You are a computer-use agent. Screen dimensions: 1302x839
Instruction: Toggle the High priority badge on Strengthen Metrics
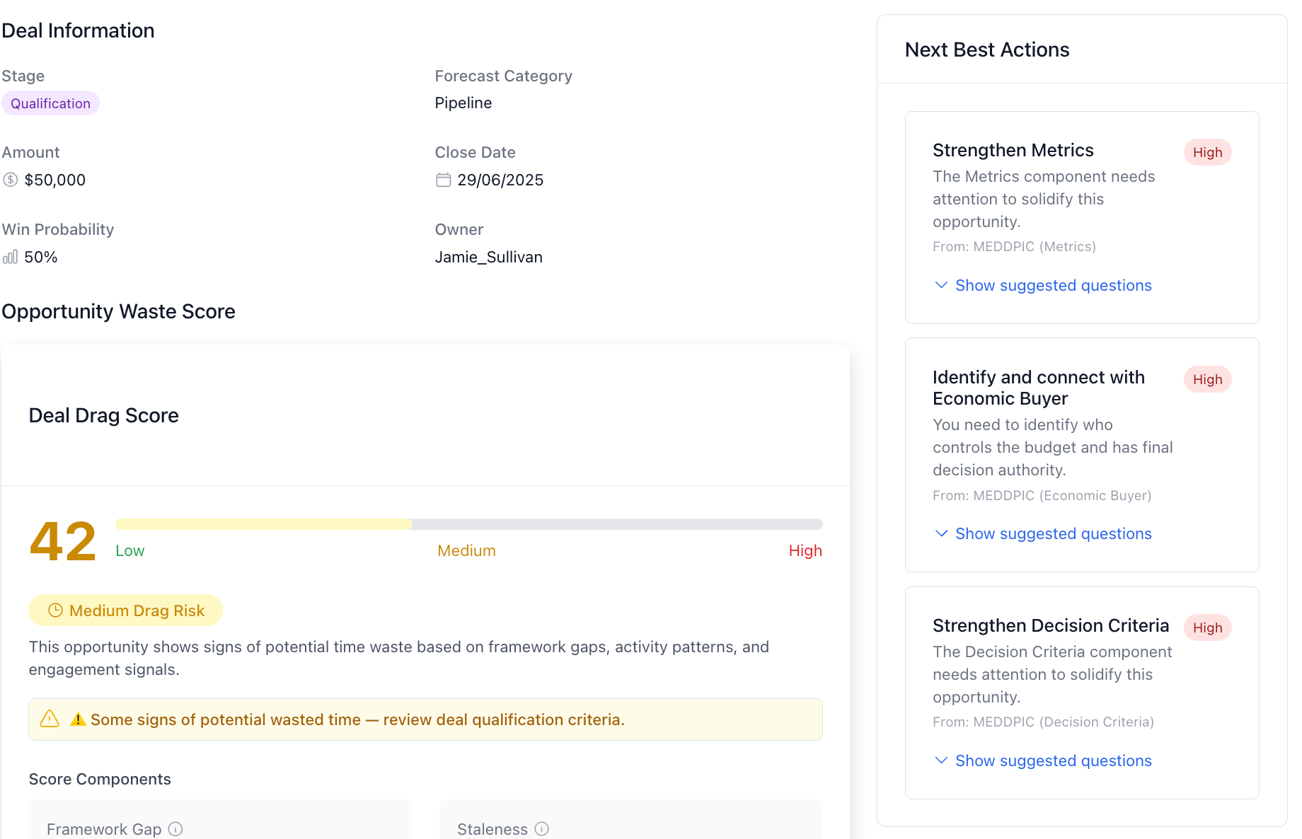pyautogui.click(x=1208, y=151)
